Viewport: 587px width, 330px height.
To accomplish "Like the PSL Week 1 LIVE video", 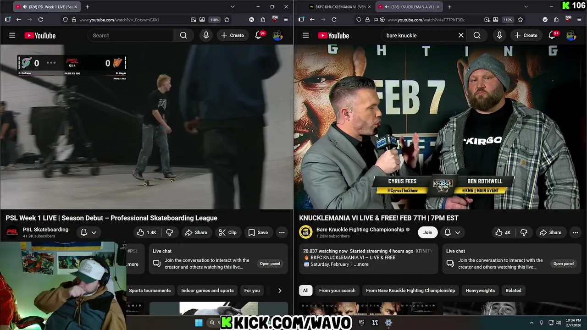I will click(146, 232).
